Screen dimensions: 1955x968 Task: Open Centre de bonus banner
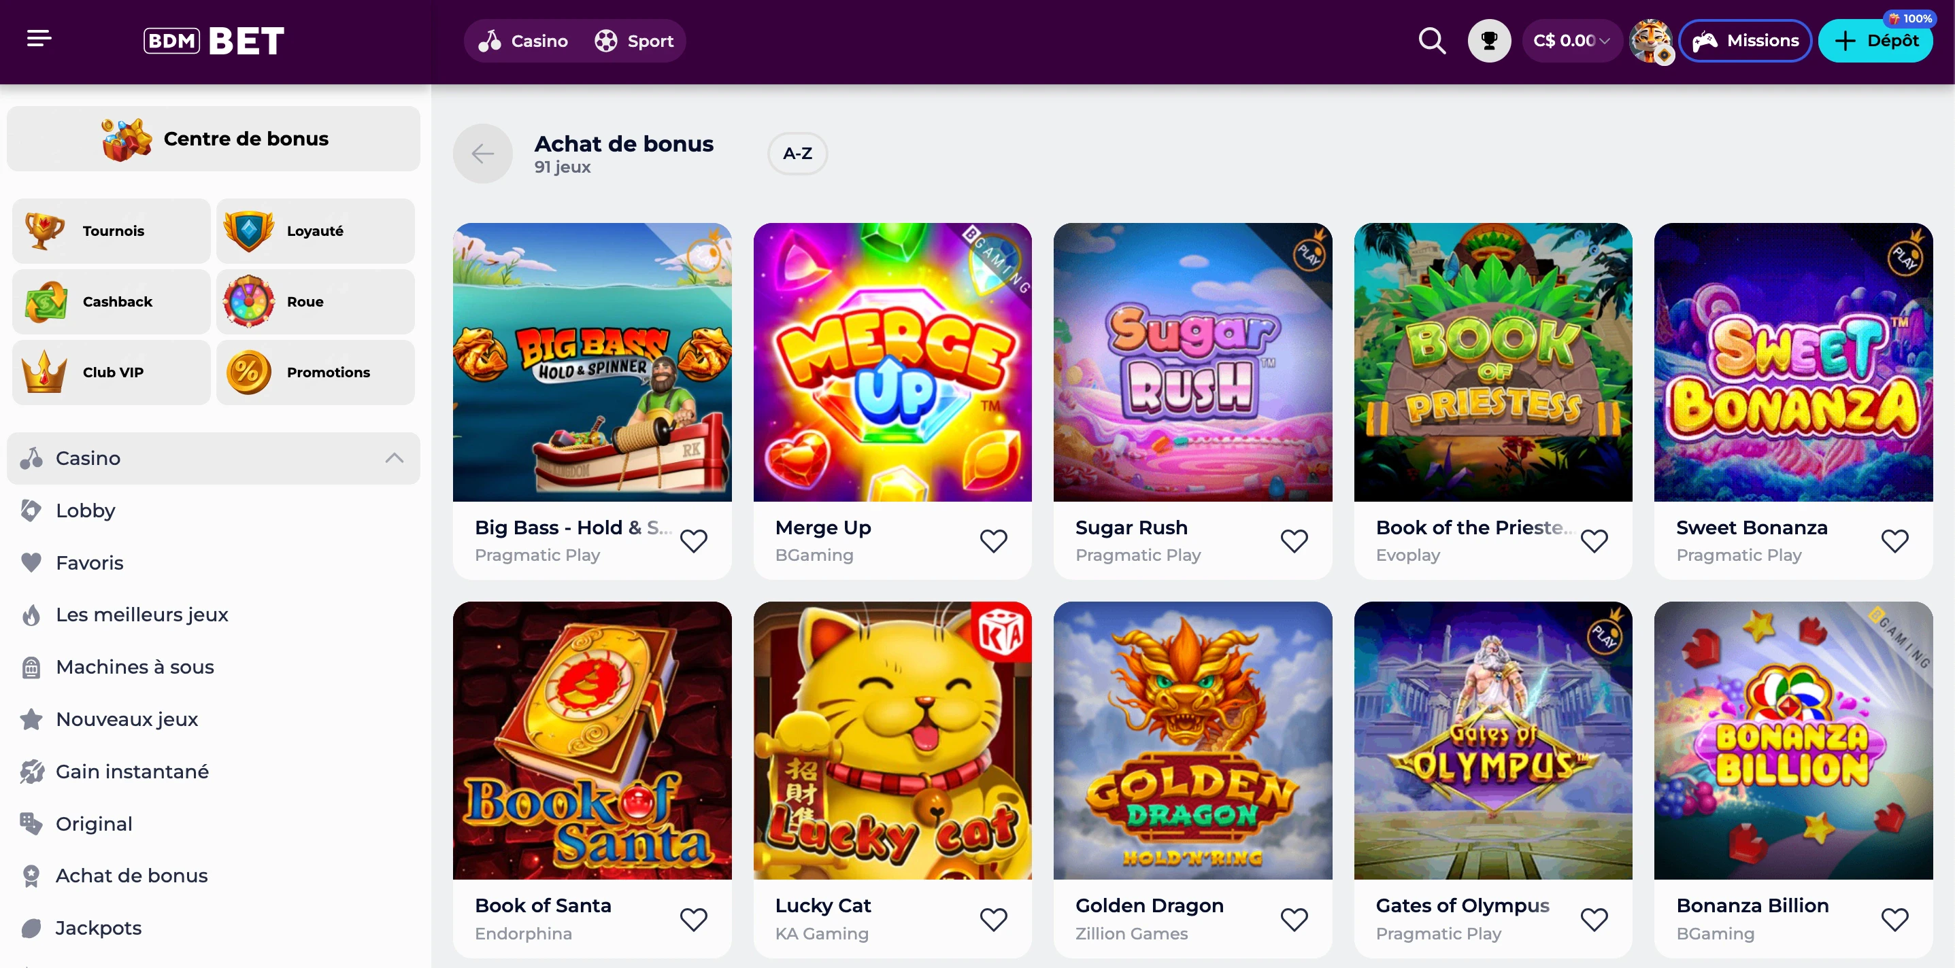click(214, 139)
